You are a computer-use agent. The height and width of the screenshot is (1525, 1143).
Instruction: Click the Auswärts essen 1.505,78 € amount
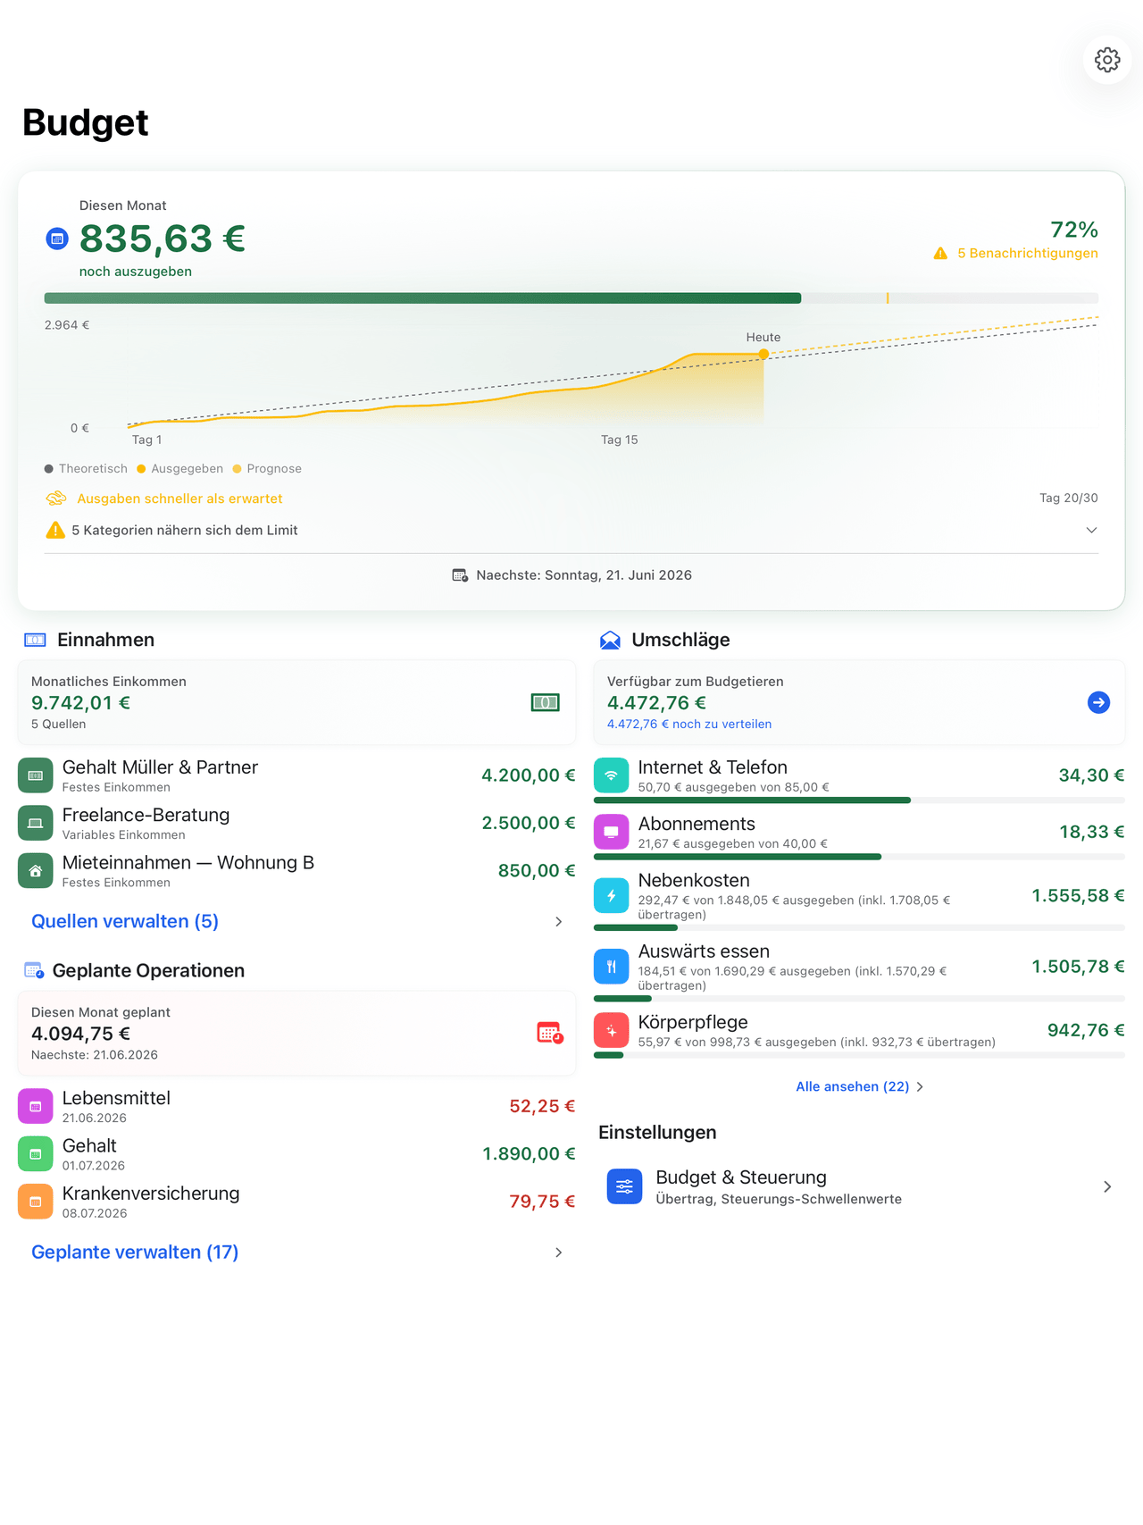click(x=1078, y=967)
